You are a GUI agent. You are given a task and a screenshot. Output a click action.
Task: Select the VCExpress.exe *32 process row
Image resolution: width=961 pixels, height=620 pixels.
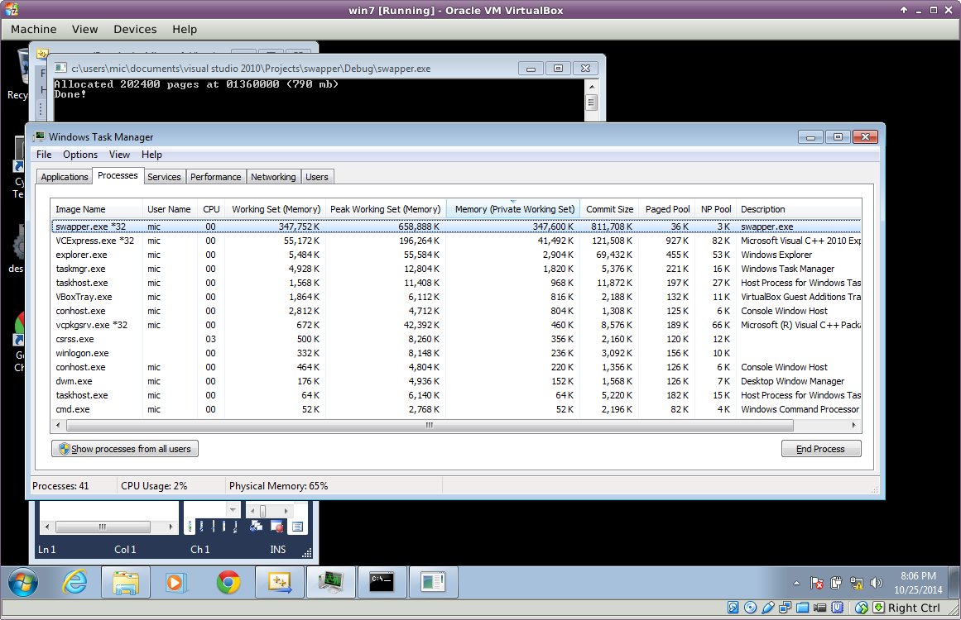click(456, 241)
